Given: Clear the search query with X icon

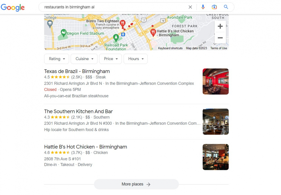Looking at the screenshot, I should tap(190, 7).
